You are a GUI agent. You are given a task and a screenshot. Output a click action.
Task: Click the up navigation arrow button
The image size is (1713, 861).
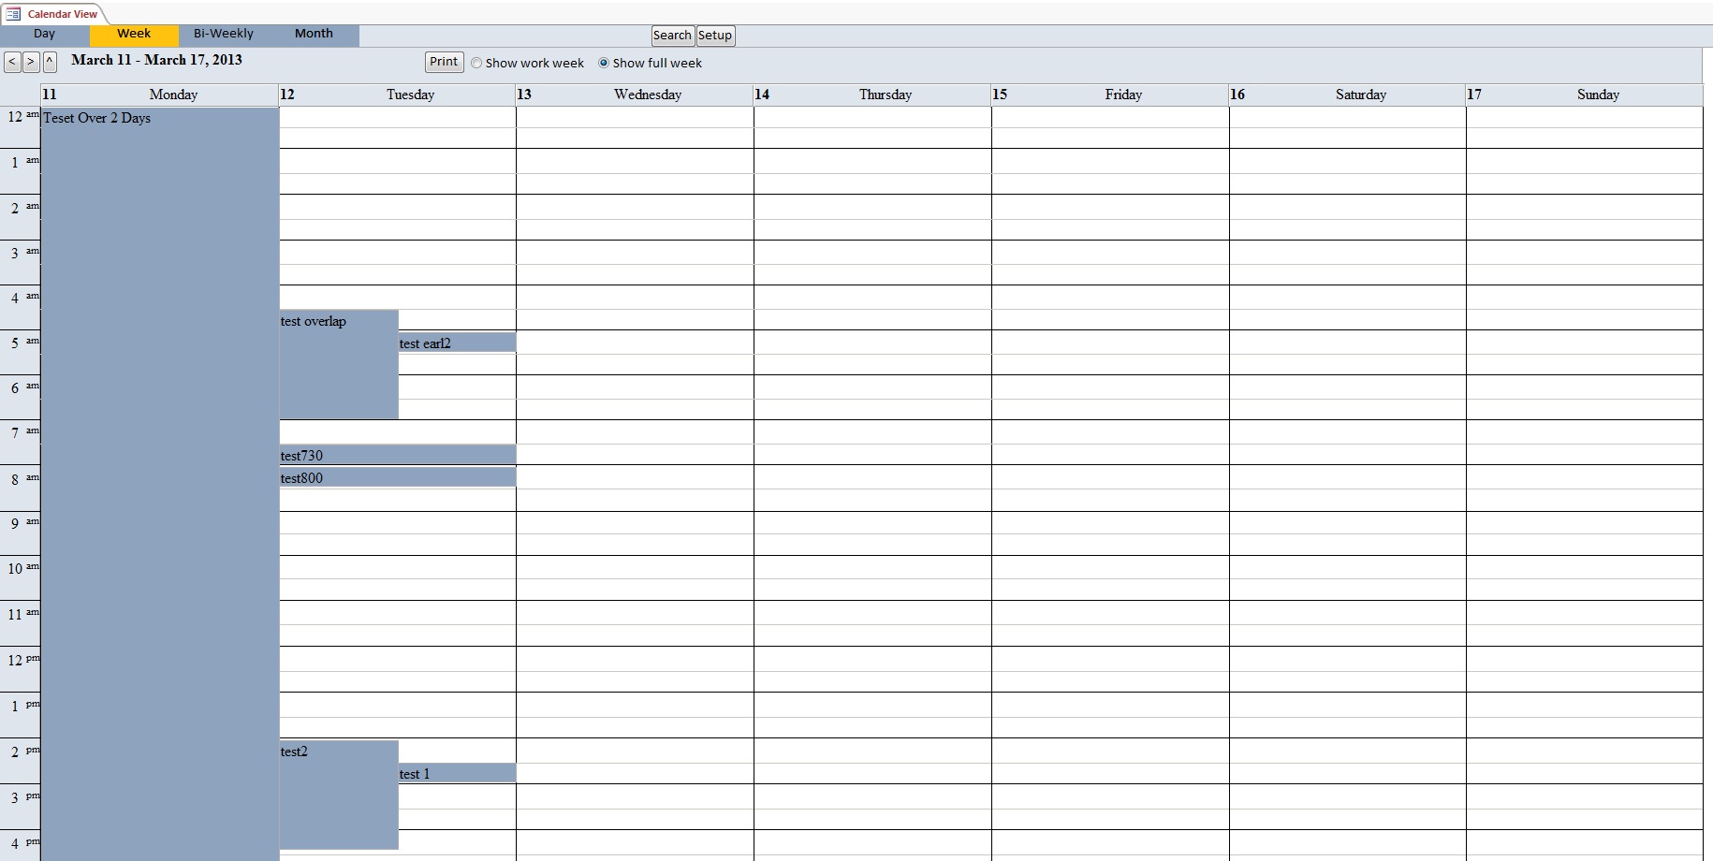(49, 62)
